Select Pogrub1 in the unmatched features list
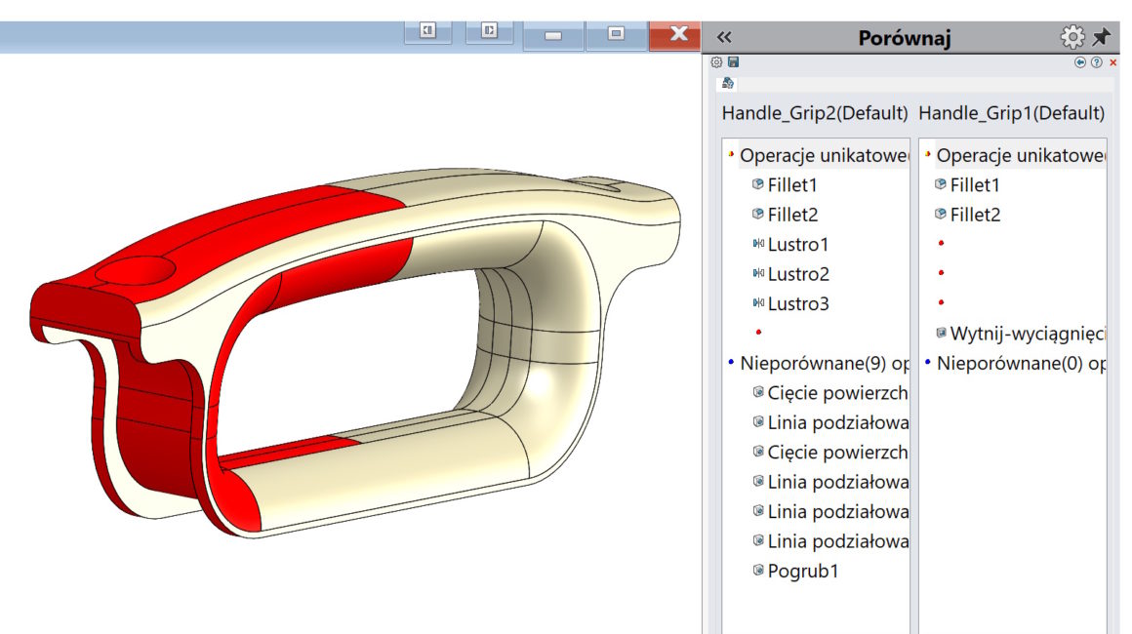The image size is (1132, 634). (802, 571)
